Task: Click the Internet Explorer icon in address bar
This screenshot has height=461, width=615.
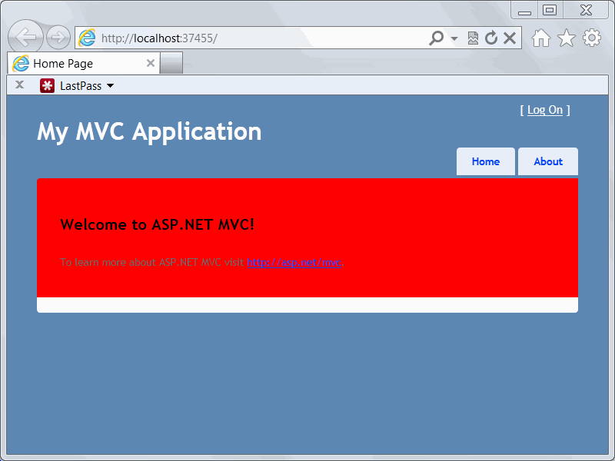Action: (87, 38)
